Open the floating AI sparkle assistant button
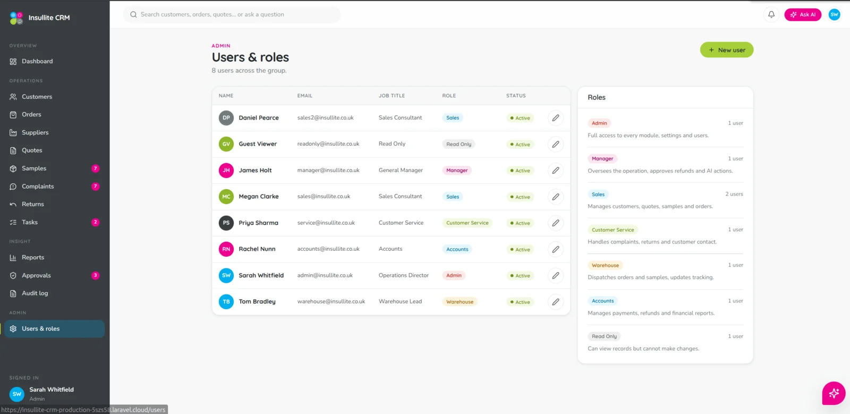 [x=834, y=393]
